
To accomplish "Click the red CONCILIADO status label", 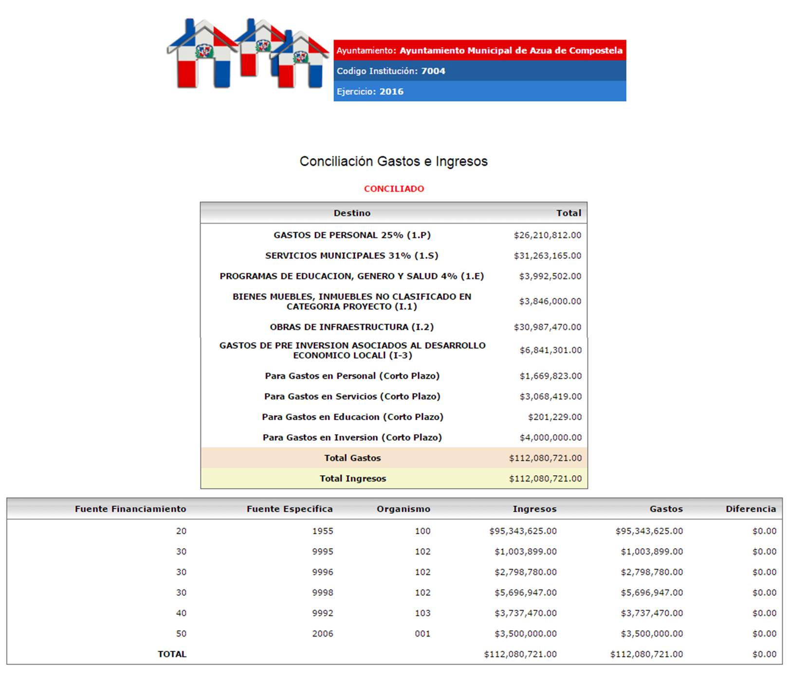I will coord(394,189).
